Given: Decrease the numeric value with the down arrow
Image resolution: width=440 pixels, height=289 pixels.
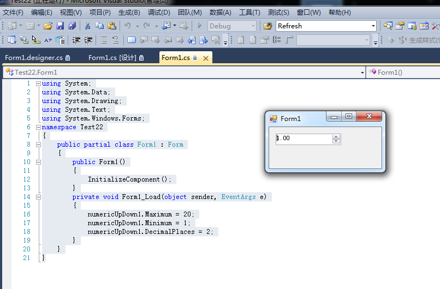Looking at the screenshot, I should click(336, 141).
